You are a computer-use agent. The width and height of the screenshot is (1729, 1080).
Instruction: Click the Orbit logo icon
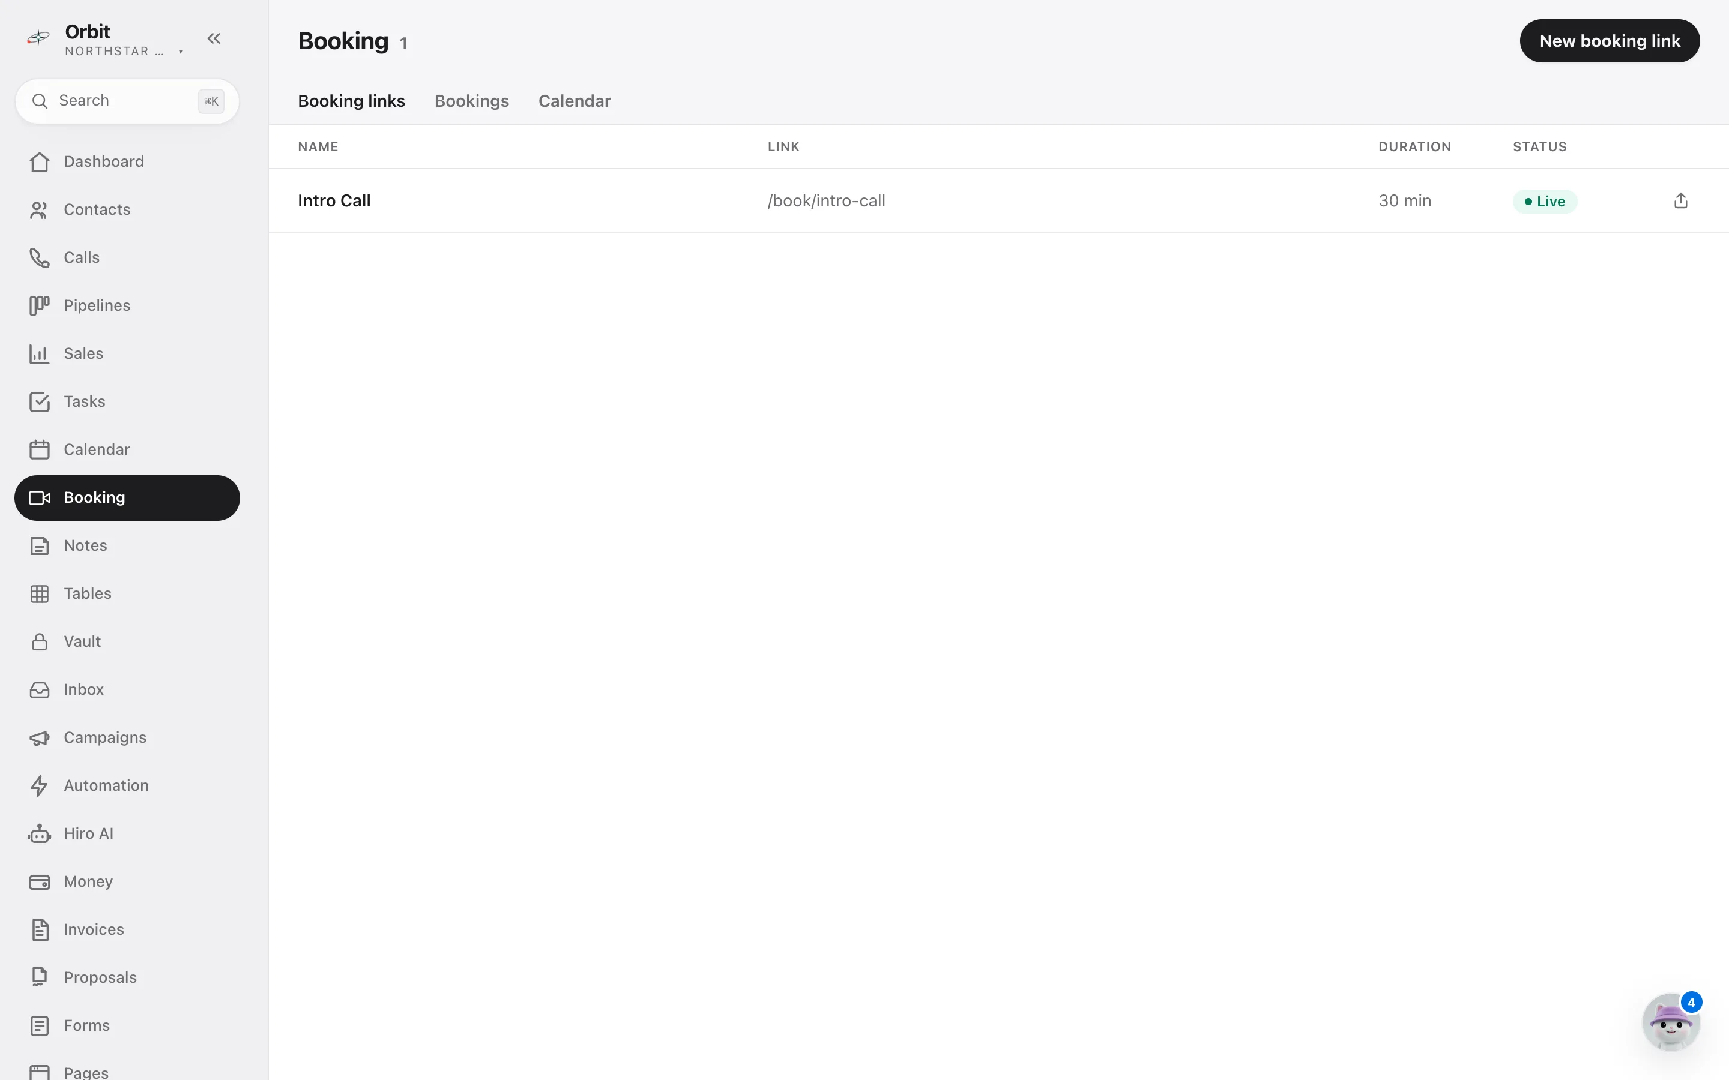38,37
